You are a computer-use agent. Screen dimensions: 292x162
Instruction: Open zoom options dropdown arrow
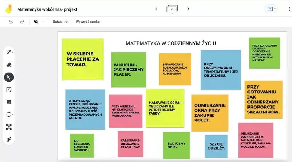pos(44,22)
